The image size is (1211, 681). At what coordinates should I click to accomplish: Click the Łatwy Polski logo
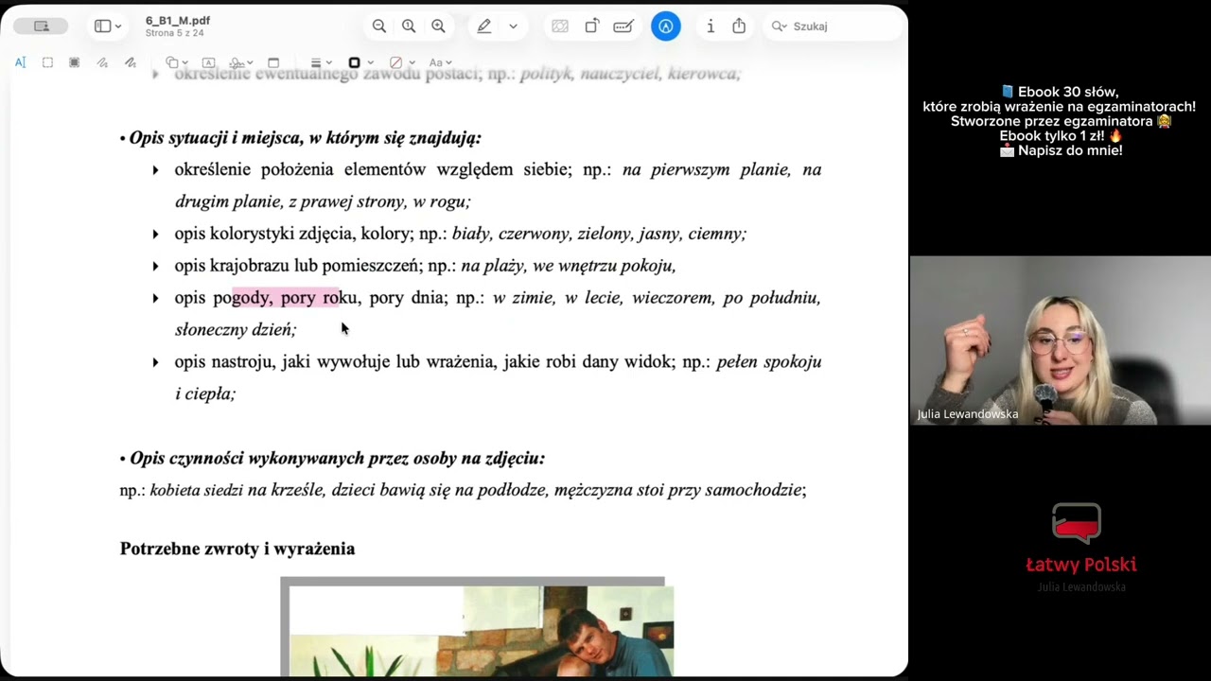click(1080, 547)
